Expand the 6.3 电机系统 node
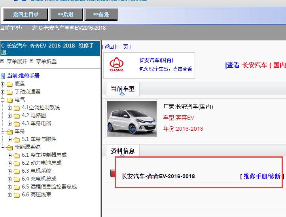286x217 pixels. coord(9,171)
